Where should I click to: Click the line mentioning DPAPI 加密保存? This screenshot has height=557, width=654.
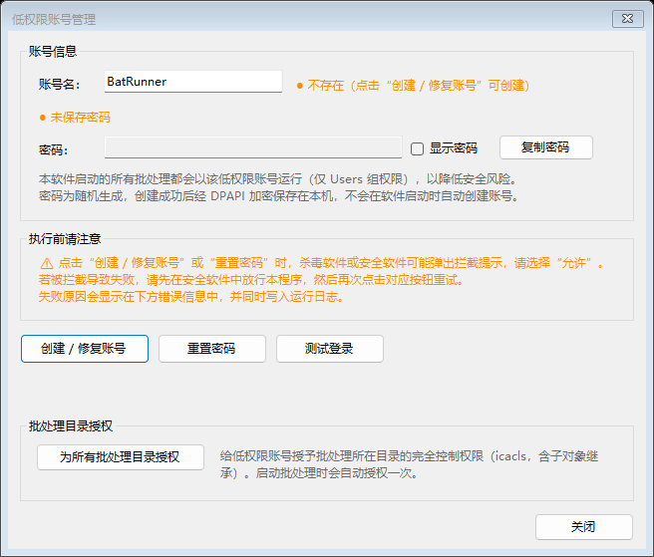tap(278, 196)
